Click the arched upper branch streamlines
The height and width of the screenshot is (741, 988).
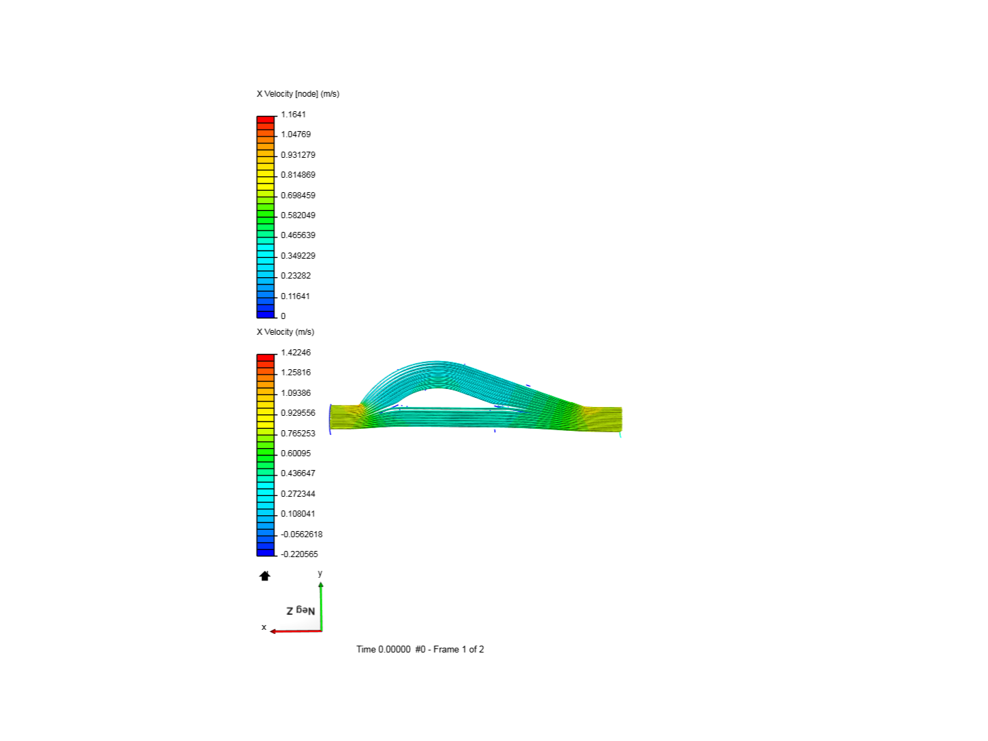click(x=439, y=375)
